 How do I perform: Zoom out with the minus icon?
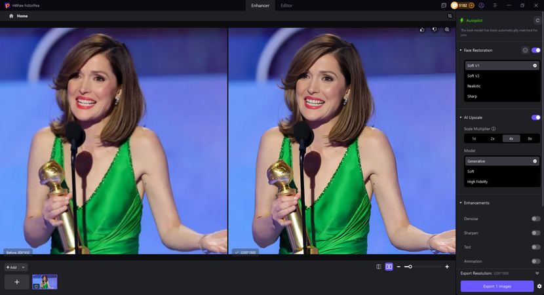tap(398, 267)
